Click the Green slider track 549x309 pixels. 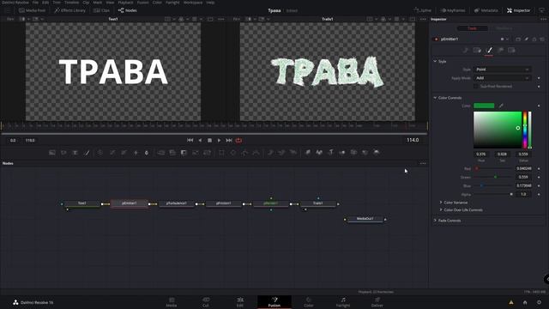coord(494,178)
